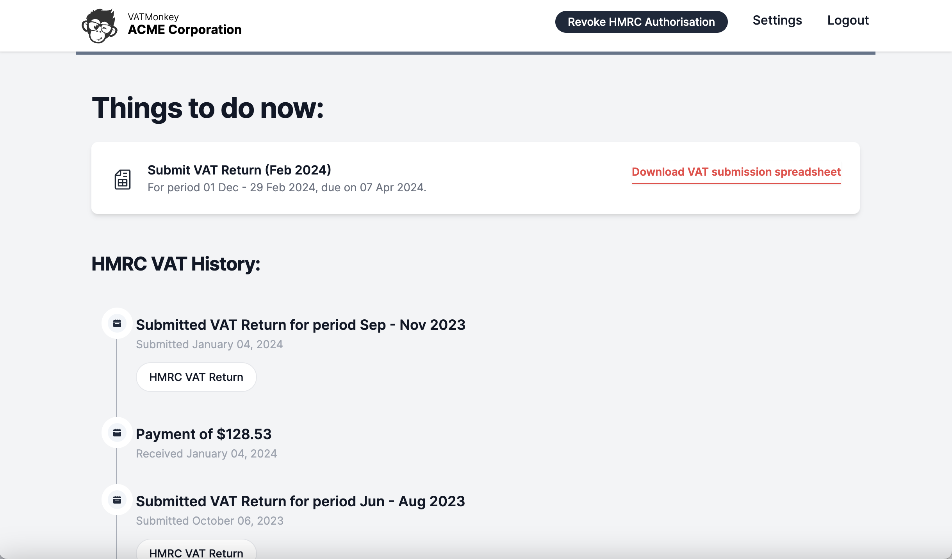Select the ACME Corporation company name
The image size is (952, 559).
(x=185, y=30)
